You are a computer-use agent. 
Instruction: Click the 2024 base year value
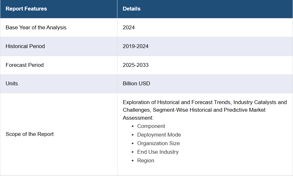129,27
